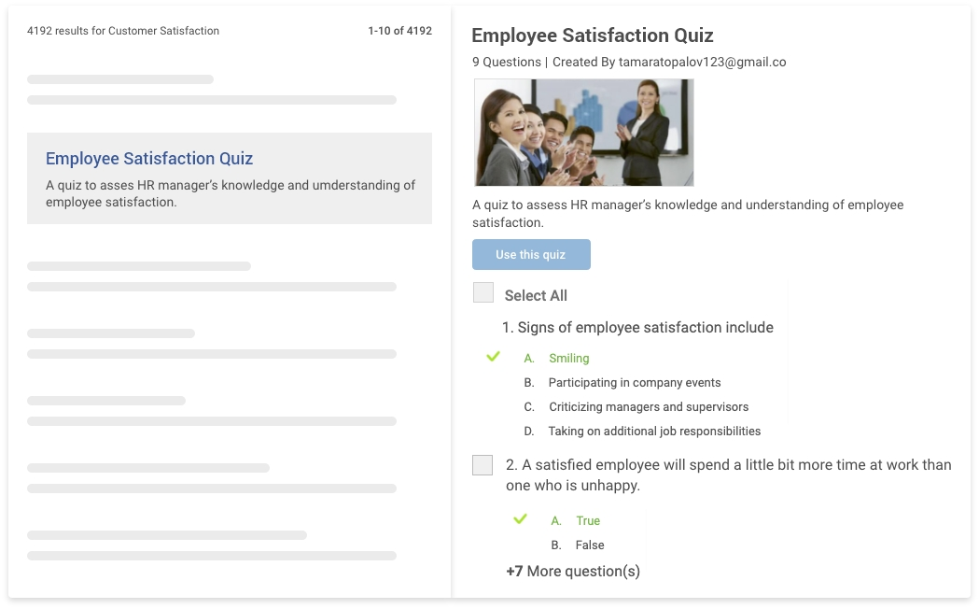Click the 1-10 of 4192 pagination text
979x609 pixels.
[x=399, y=31]
